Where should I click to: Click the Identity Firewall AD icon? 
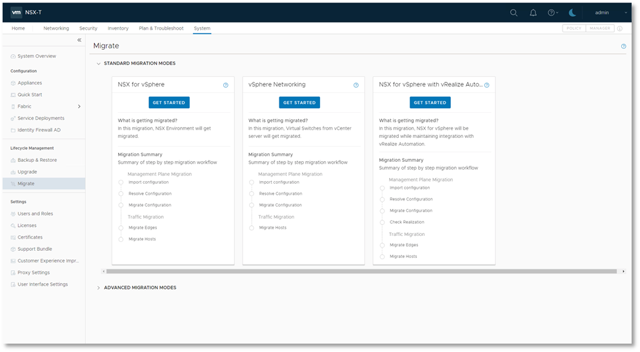[x=13, y=130]
